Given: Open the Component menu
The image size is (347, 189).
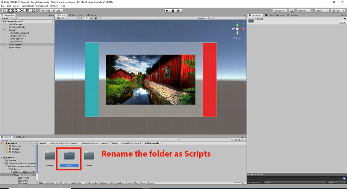Looking at the screenshot, I should point(42,6).
